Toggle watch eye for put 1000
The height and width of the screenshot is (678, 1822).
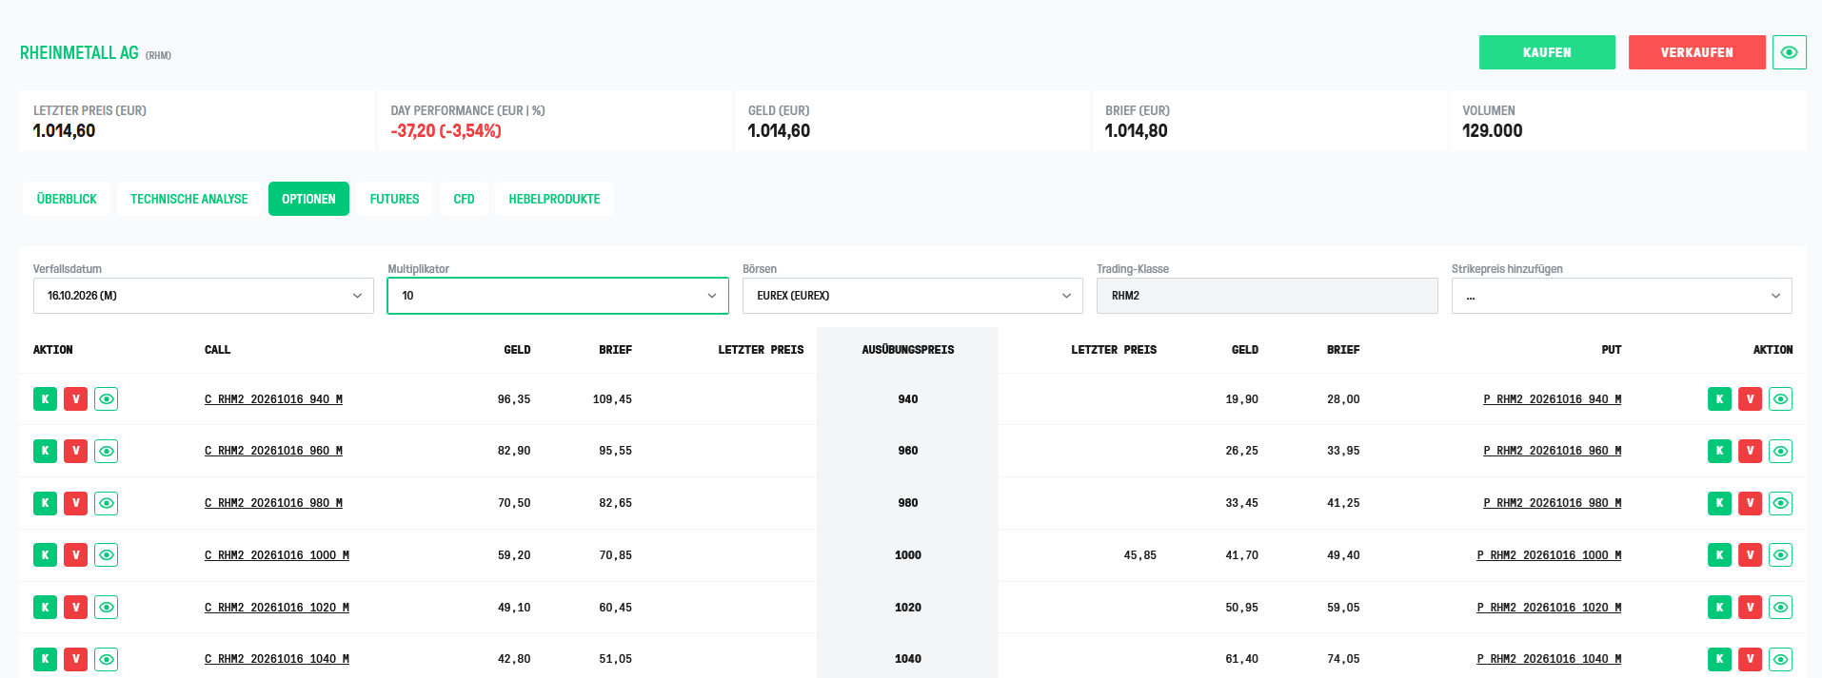1781,555
